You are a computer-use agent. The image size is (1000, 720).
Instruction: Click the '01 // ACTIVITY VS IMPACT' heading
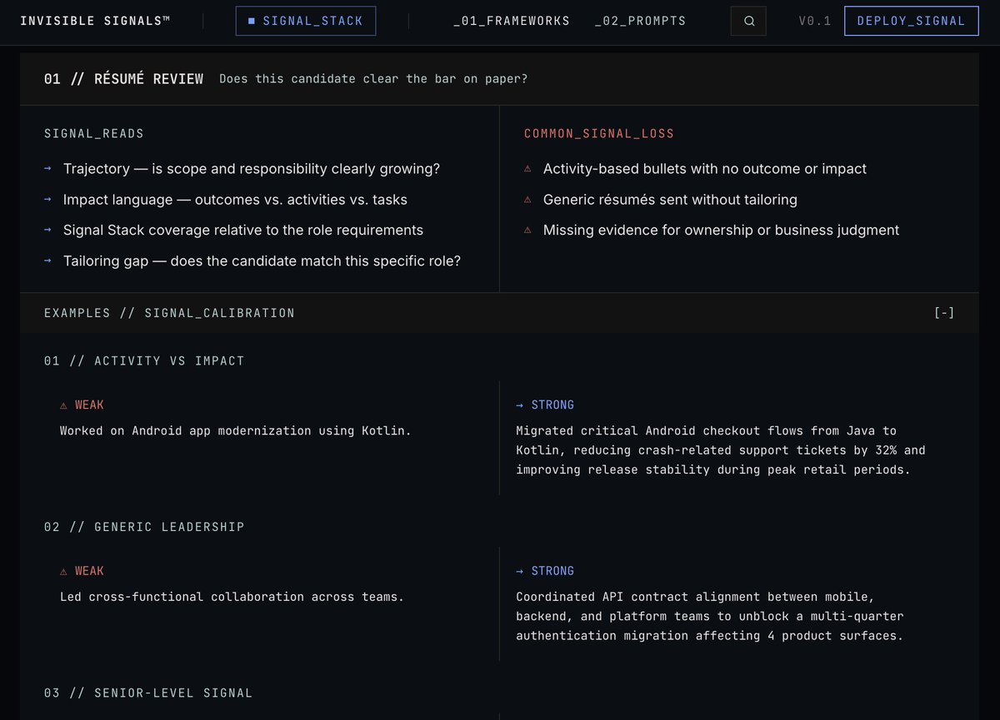144,361
